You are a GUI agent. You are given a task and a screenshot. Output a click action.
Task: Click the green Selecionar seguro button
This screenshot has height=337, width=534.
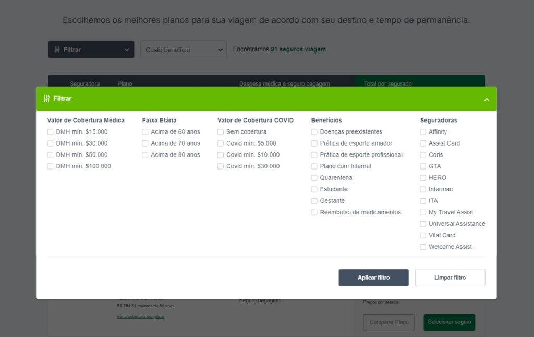(x=449, y=322)
